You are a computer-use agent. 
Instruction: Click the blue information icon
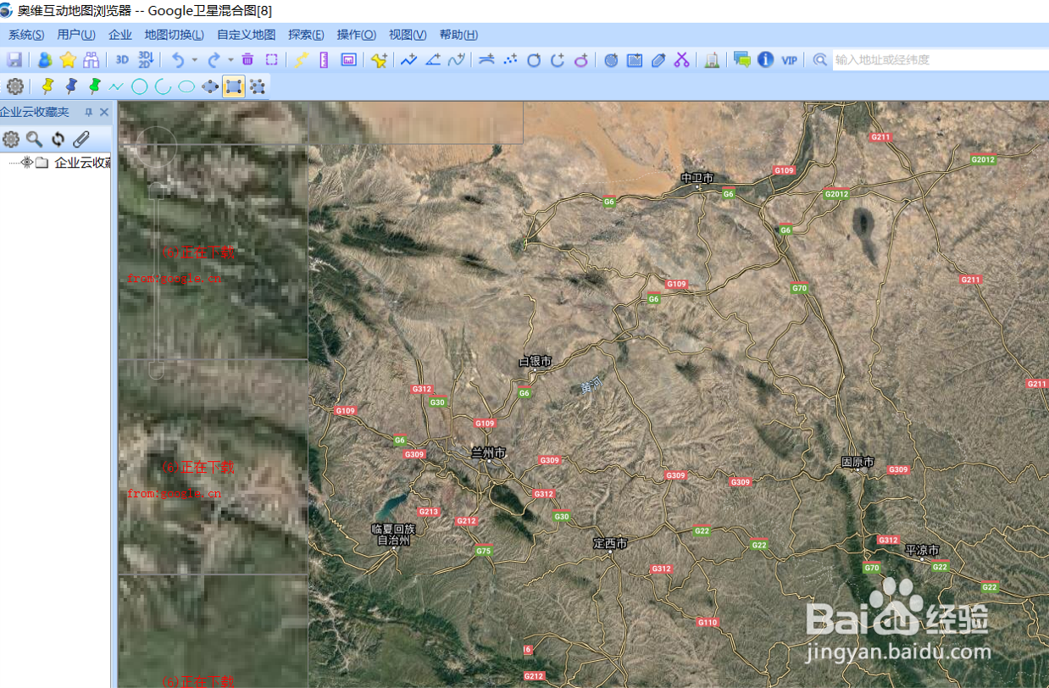click(766, 60)
